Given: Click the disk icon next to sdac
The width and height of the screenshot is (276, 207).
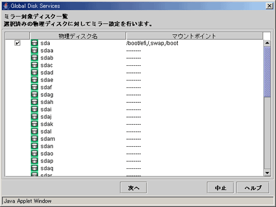Looking at the screenshot, I should 34,65.
